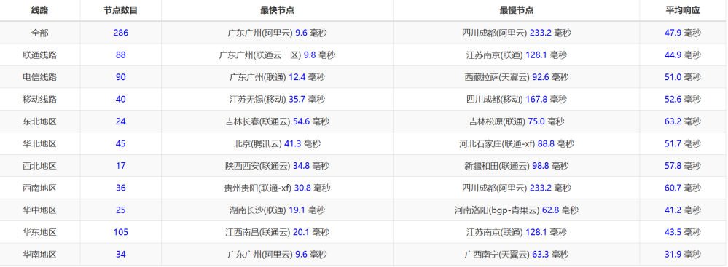The image size is (728, 267).
Task: Open node count 25 for 华中地区
Action: pyautogui.click(x=121, y=210)
